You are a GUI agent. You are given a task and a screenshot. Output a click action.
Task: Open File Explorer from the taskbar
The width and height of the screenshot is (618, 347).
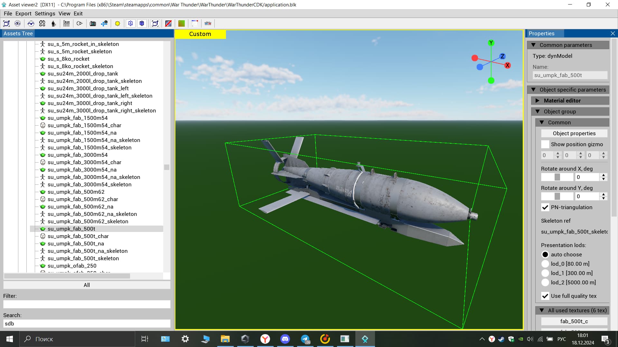[x=225, y=339]
